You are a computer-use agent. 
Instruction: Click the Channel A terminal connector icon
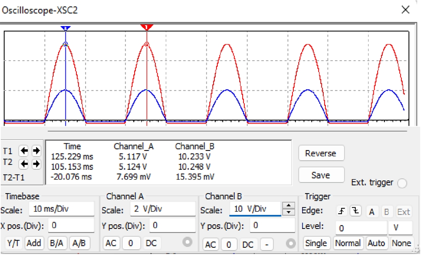tap(188, 242)
